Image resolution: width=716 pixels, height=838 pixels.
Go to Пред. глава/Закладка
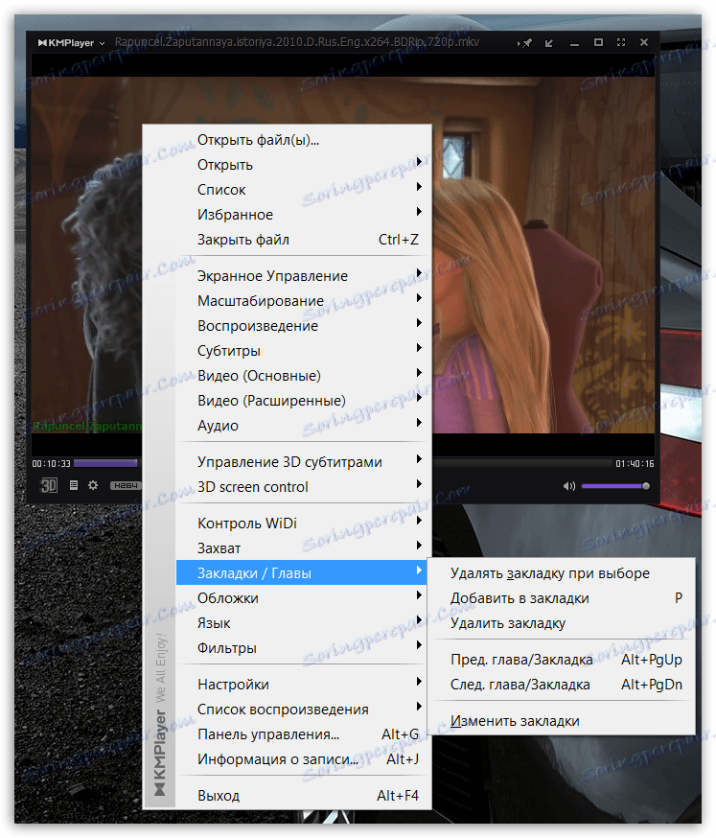click(562, 660)
